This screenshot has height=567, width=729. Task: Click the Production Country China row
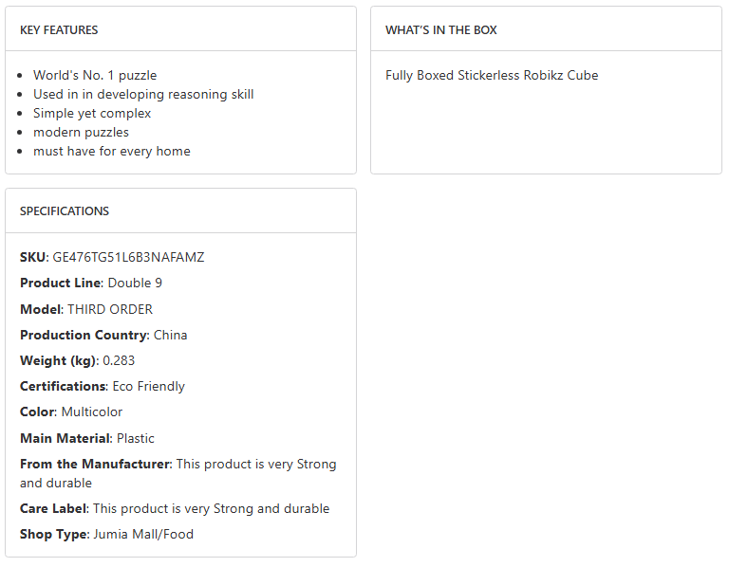coord(103,335)
